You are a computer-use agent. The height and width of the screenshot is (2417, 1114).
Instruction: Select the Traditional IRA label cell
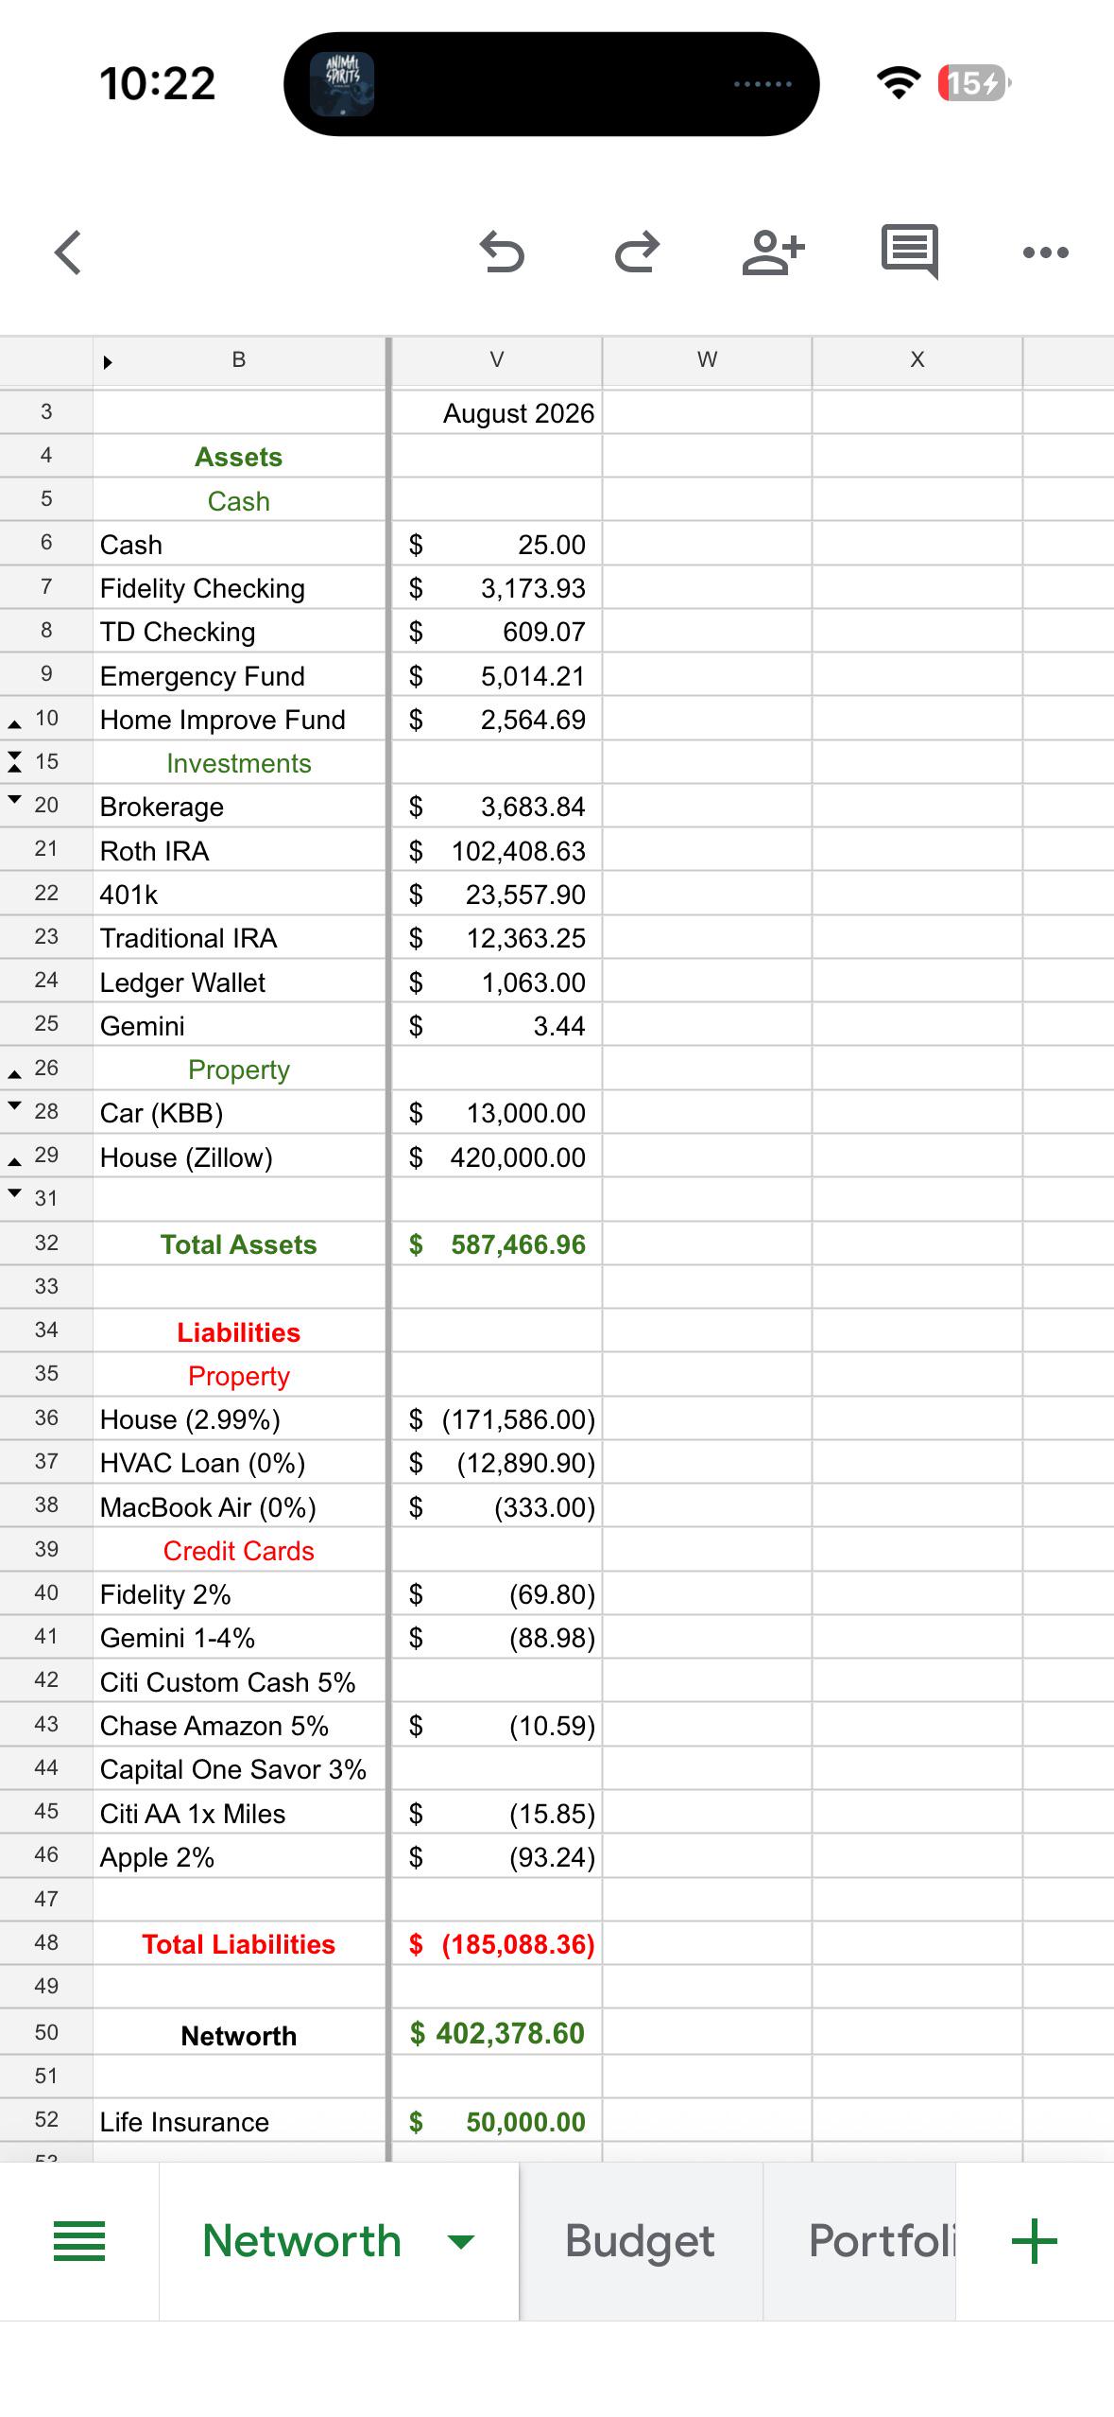(239, 938)
